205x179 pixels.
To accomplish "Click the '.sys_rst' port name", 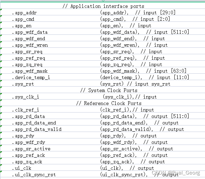I will [x=23, y=84].
